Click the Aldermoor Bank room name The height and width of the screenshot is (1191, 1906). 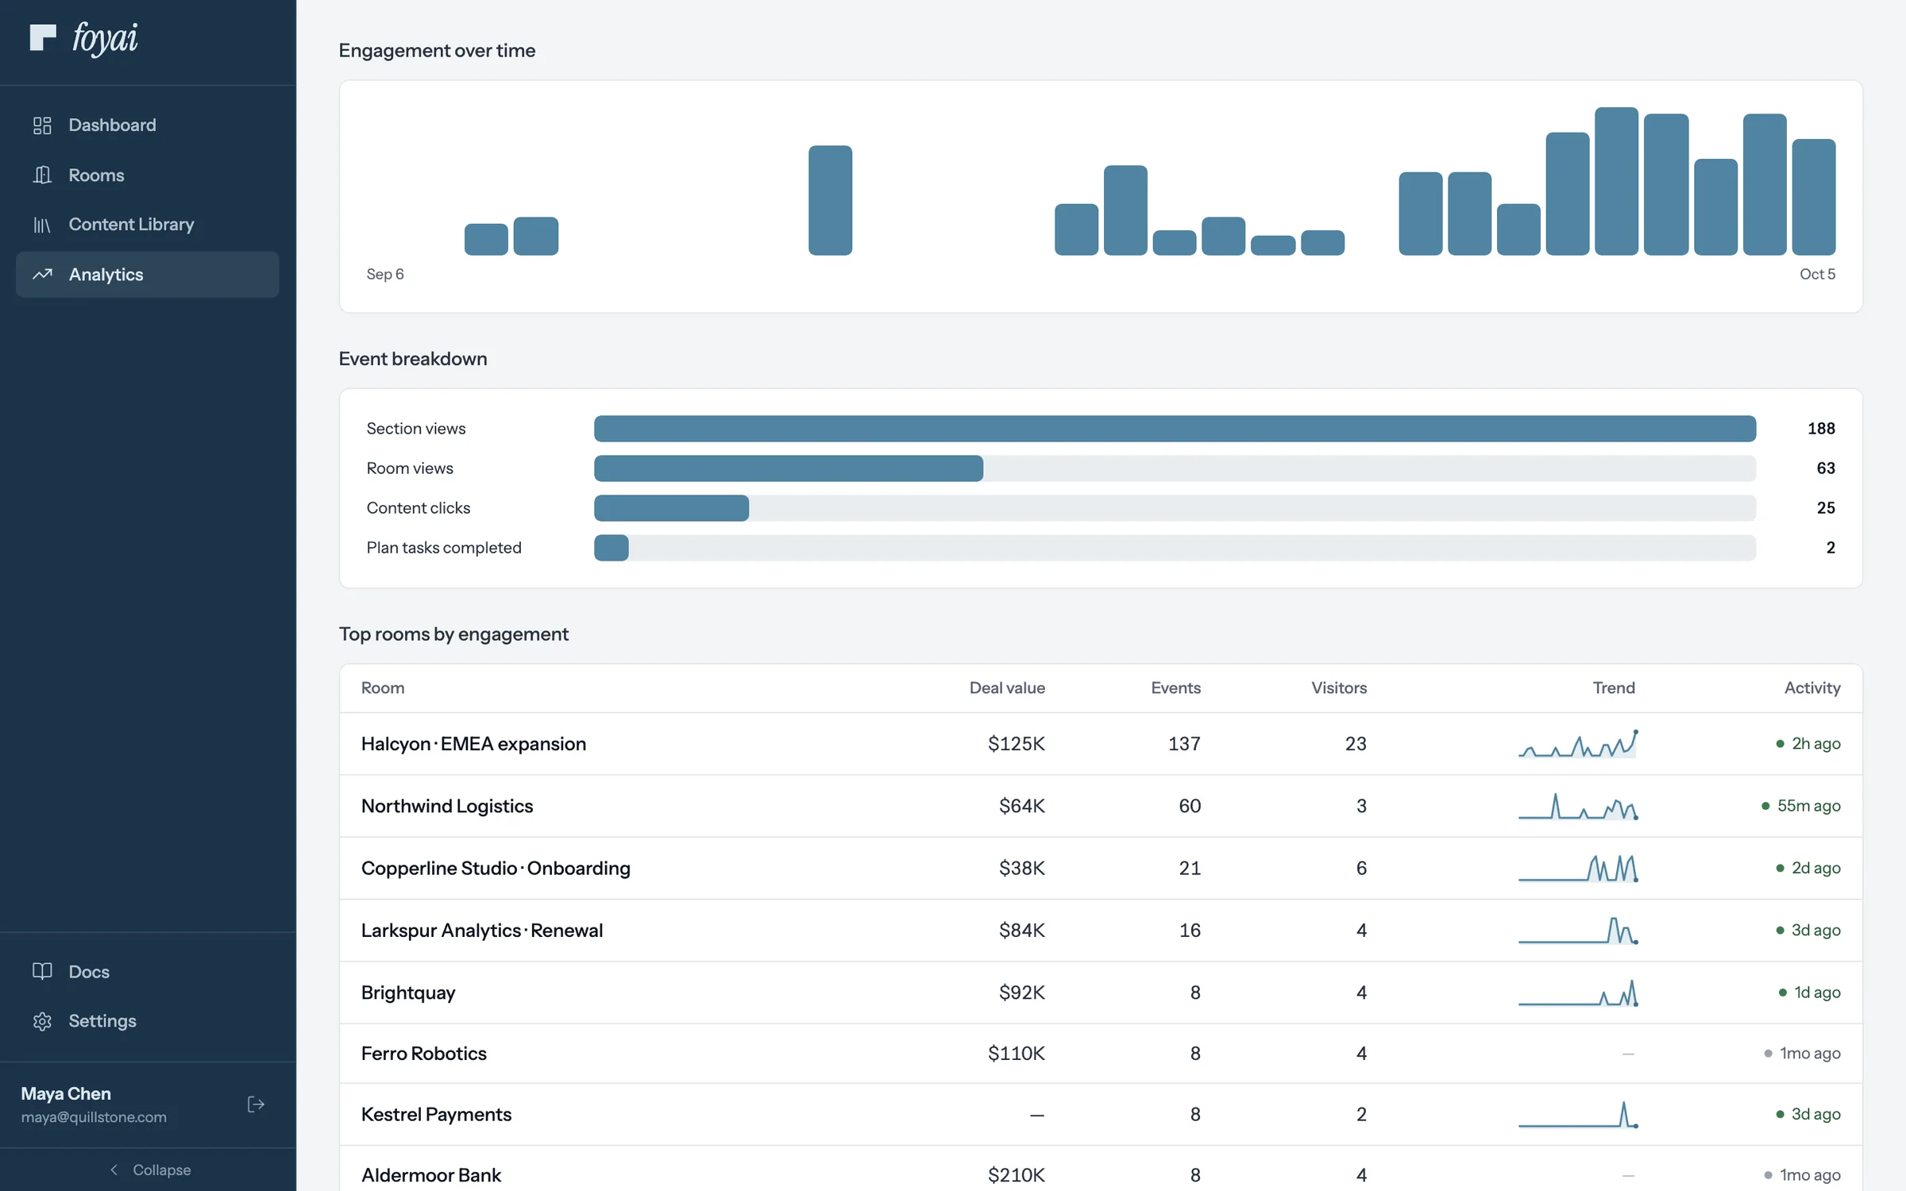click(431, 1175)
